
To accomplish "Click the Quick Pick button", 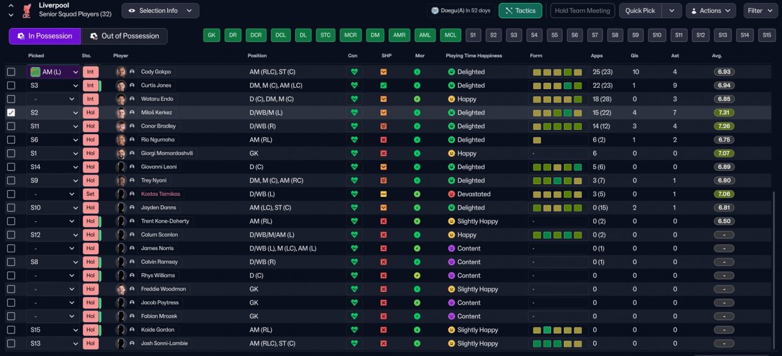I will [640, 10].
